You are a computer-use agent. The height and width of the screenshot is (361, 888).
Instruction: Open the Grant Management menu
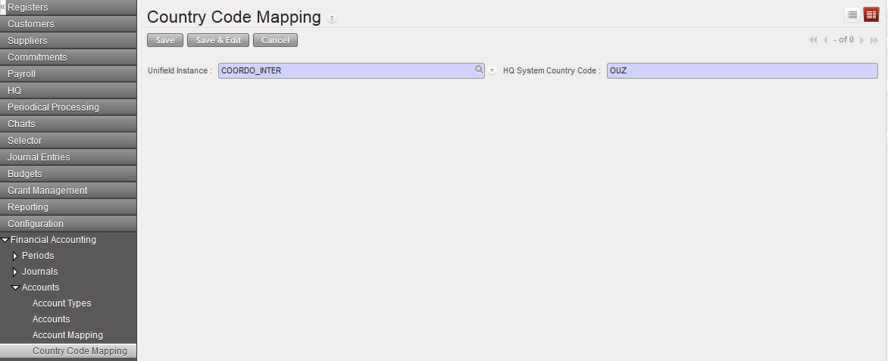(47, 191)
